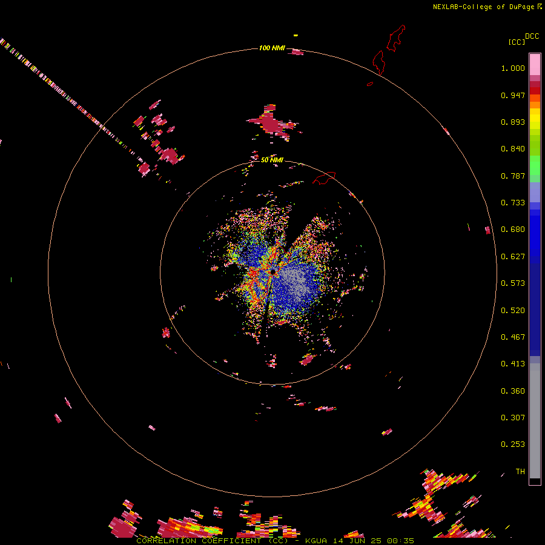The image size is (545, 545).
Task: Click the 0.467 colorbar value label
Action: pyautogui.click(x=513, y=337)
